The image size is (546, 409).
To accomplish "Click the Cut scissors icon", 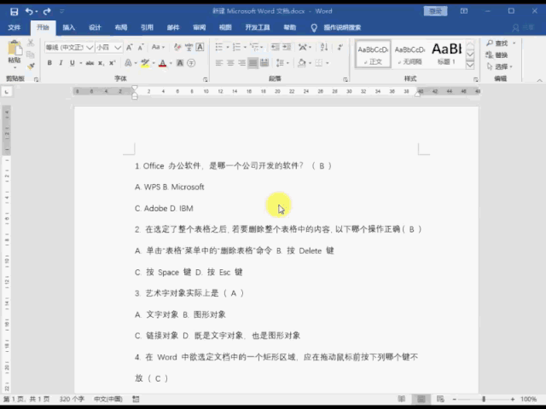I will [31, 43].
